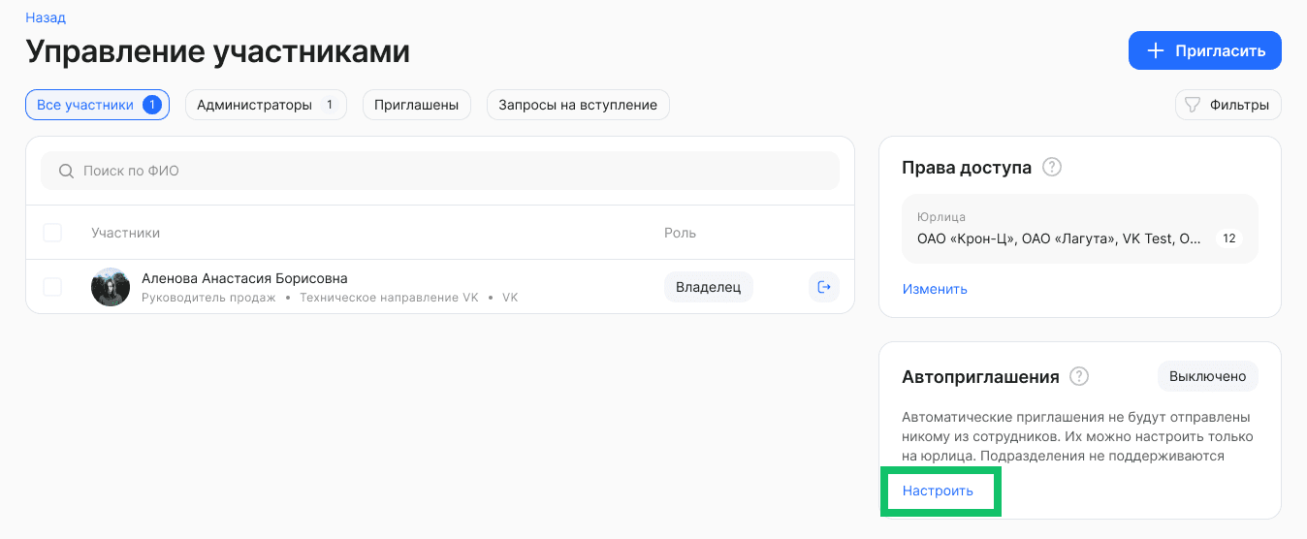Click the Настроить link

[938, 491]
